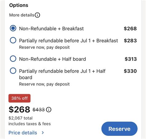Click the $283 option price
The image size is (146, 139).
(130, 41)
